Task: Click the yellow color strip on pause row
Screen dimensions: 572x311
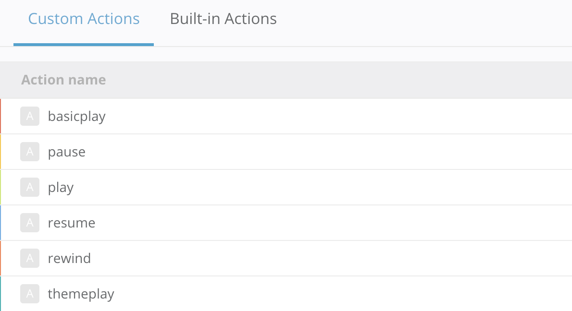Action: tap(0, 152)
